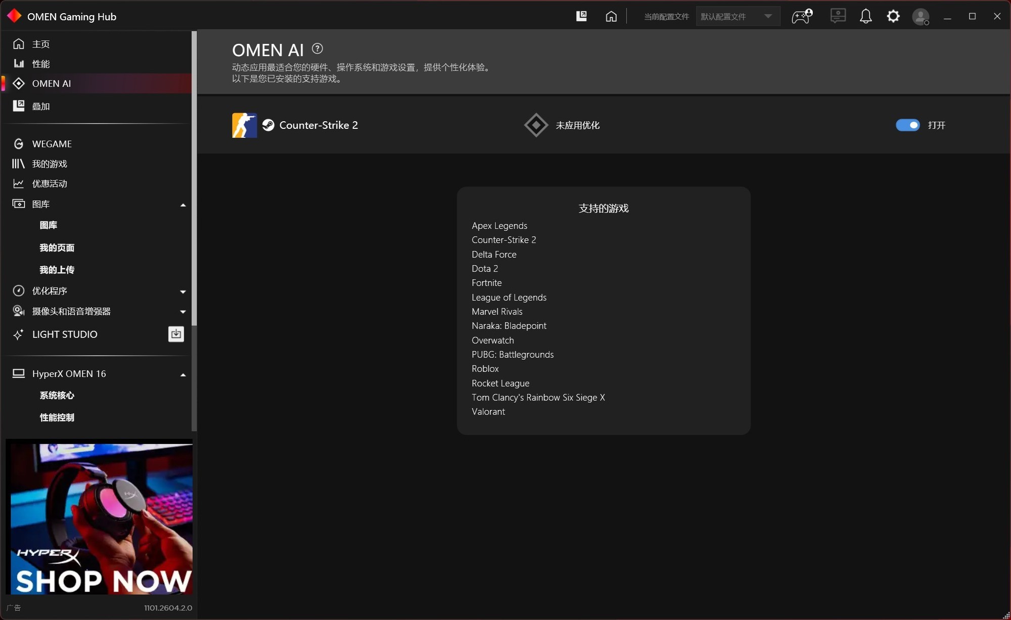1011x620 pixels.
Task: Open the overlay icon in the top bar
Action: [581, 16]
